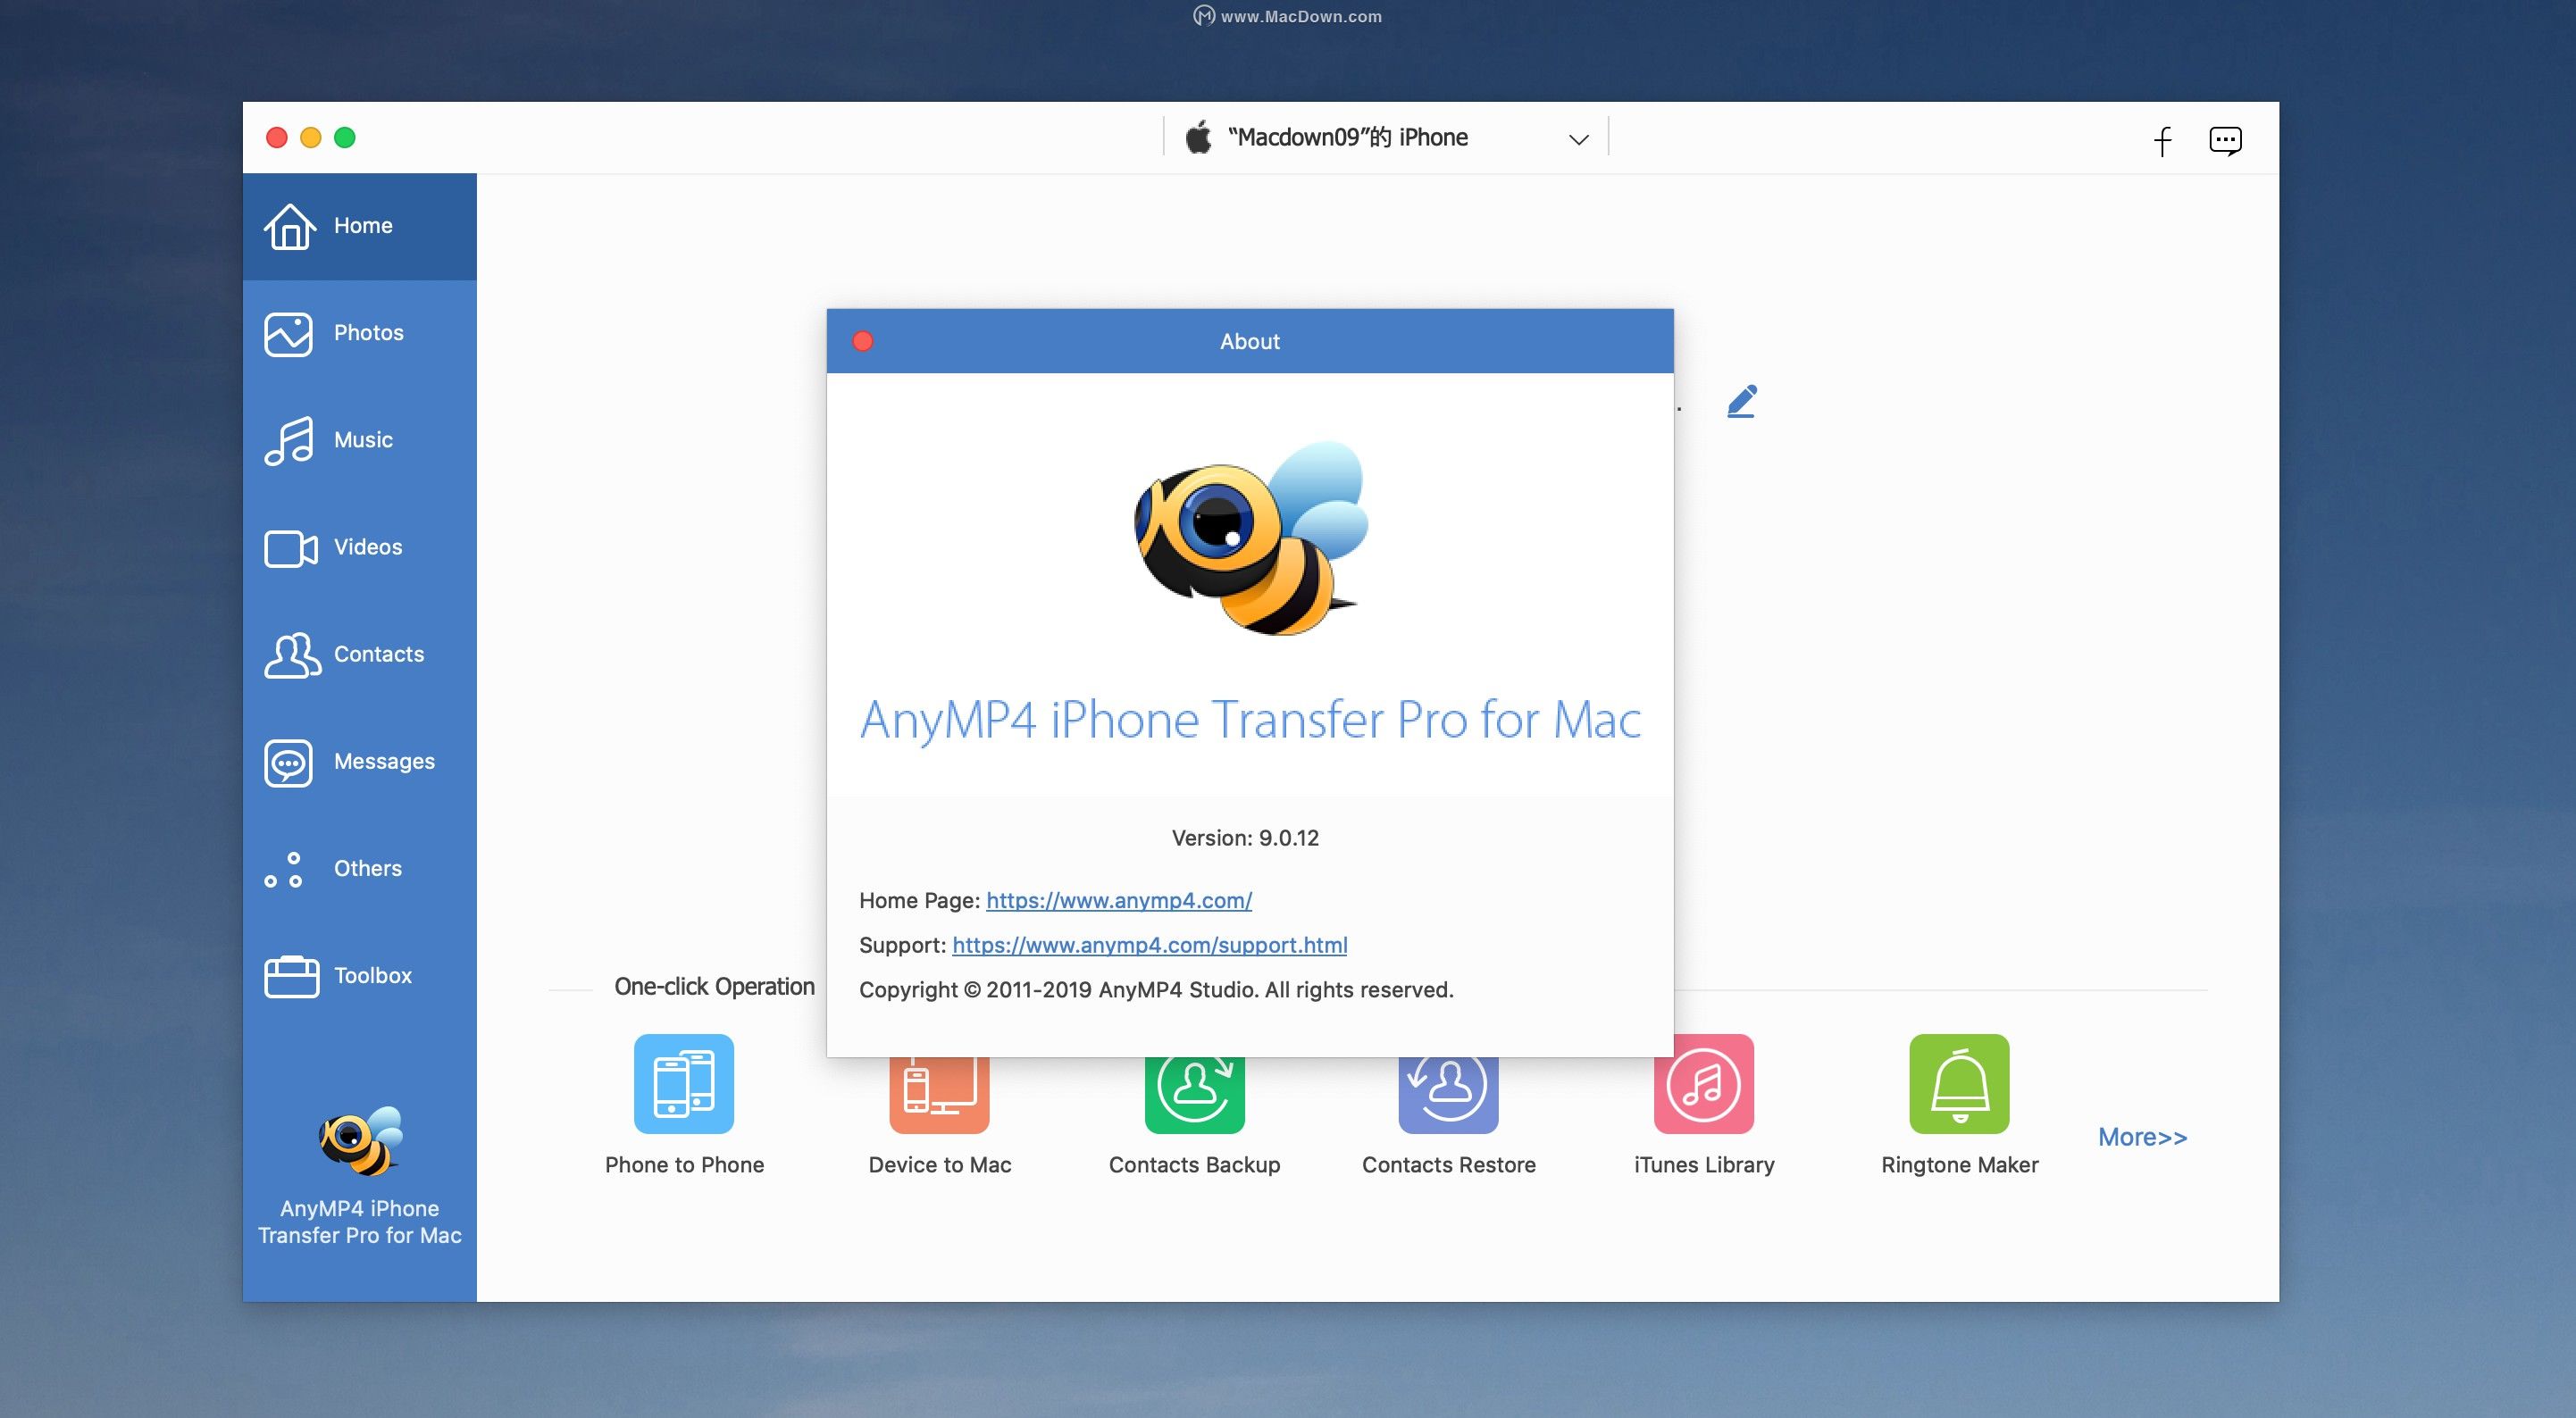This screenshot has width=2576, height=1418.
Task: Click the copyright notice text
Action: pos(1156,990)
